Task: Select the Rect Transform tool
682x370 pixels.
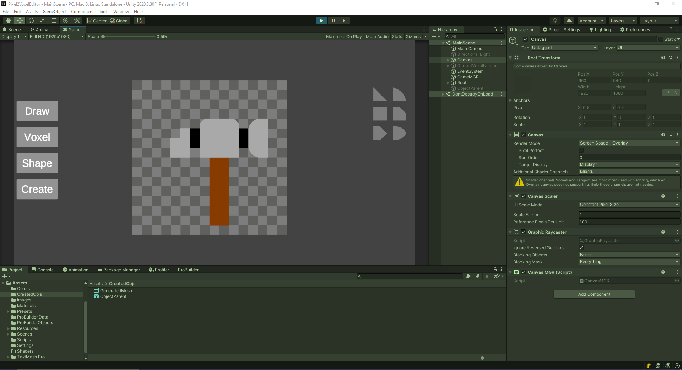Action: 54,21
